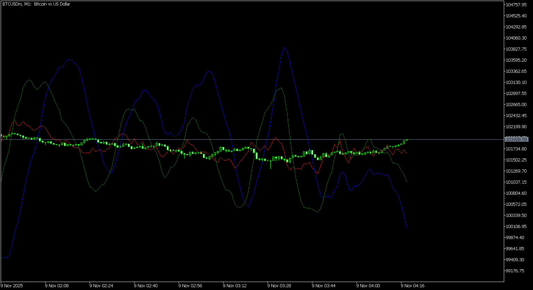533x290 pixels.
Task: Click the 101037.15 price scale label
Action: tap(517, 182)
